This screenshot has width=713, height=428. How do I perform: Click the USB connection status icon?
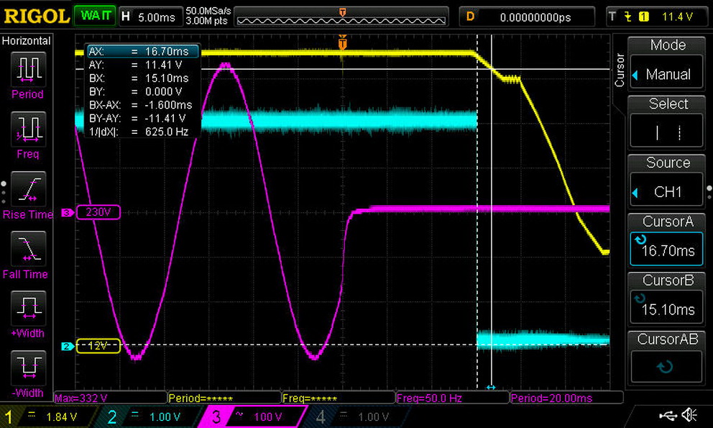pos(668,415)
